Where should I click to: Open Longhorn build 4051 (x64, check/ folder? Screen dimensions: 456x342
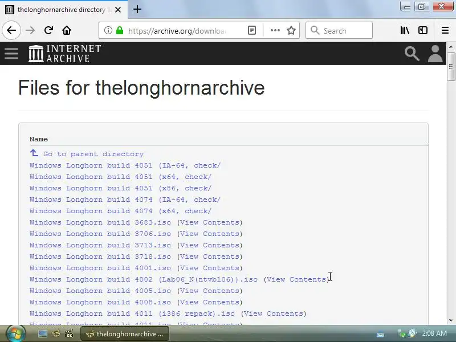pos(120,177)
